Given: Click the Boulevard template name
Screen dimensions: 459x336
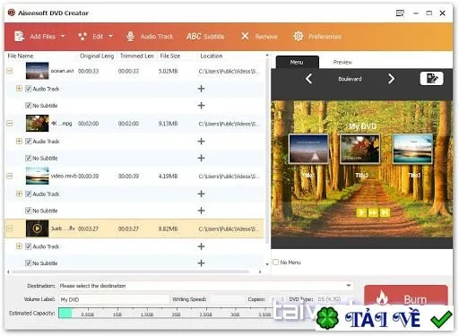Looking at the screenshot, I should click(350, 79).
